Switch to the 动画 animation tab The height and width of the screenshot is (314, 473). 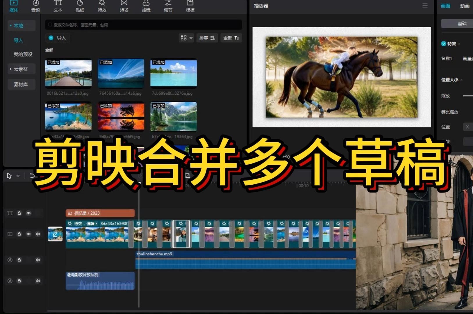point(465,6)
